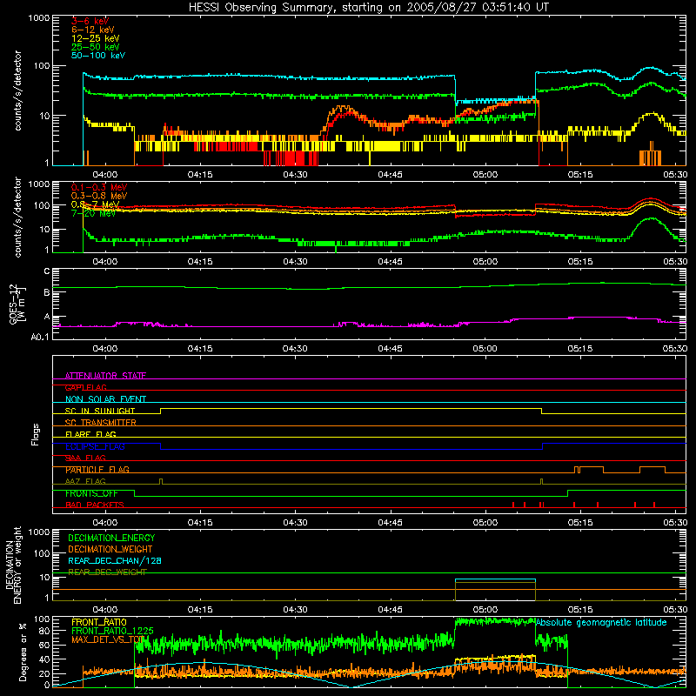This screenshot has height=696, width=696.
Task: Click the 0.1-0.3 MeV legend label
Action: click(99, 187)
